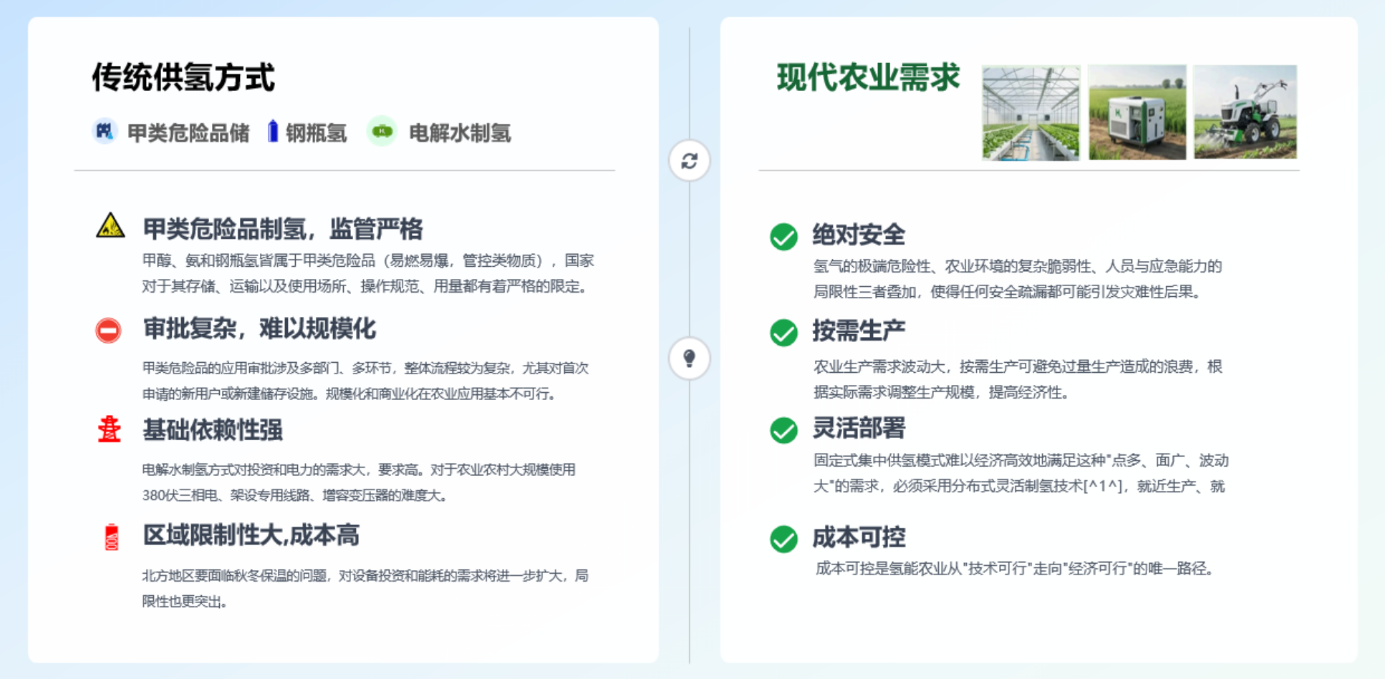The image size is (1385, 679).
Task: Click the green electrolysis hydrogen icon
Action: [382, 132]
